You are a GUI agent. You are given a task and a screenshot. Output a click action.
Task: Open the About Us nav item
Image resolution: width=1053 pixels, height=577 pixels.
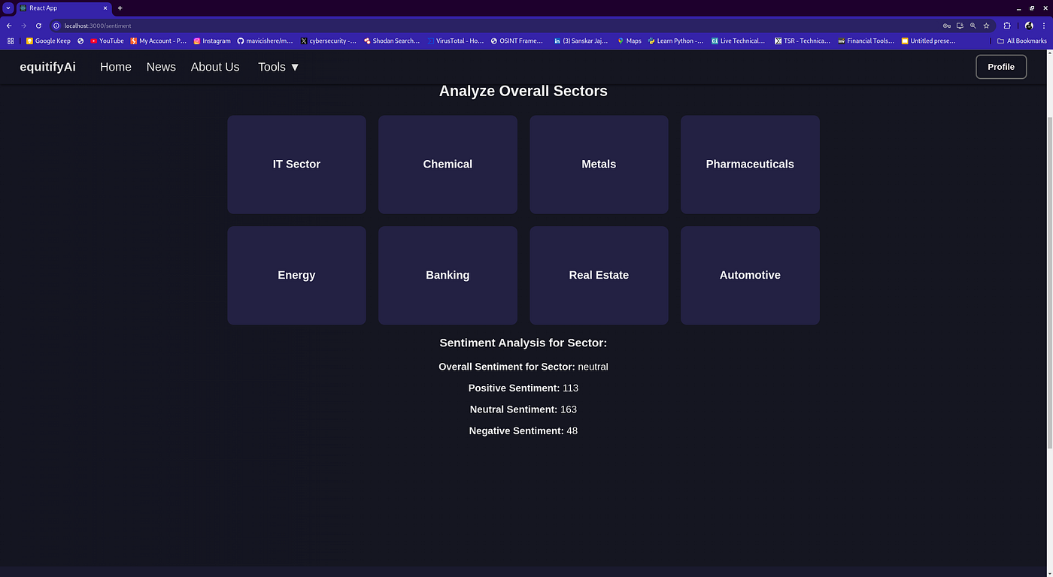point(215,67)
